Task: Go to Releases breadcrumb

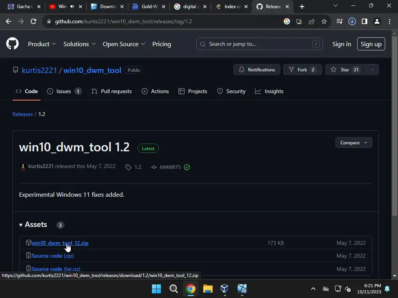Action: pyautogui.click(x=23, y=114)
